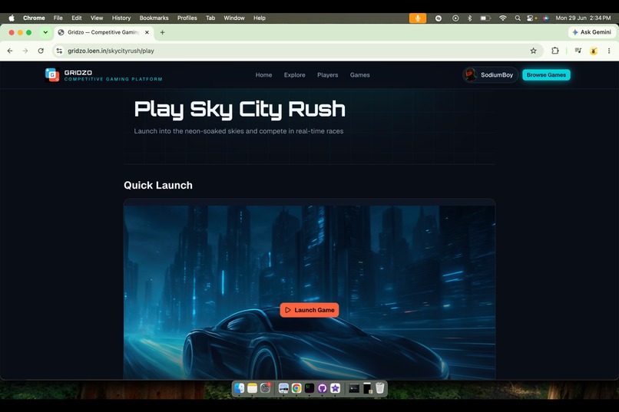Viewport: 619px width, 412px height.
Task: Check the battery status icon
Action: (x=485, y=18)
